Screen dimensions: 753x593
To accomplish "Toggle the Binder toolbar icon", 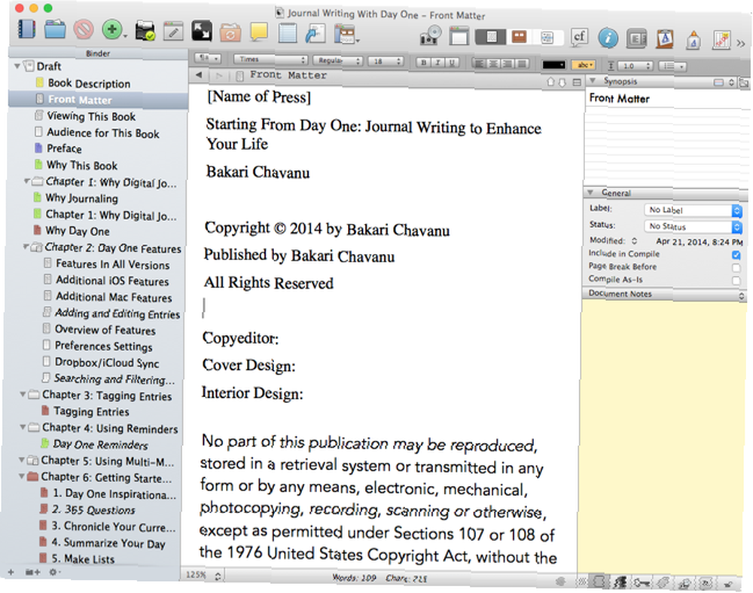I will tap(26, 29).
